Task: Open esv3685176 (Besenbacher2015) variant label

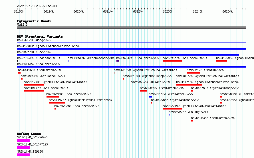Action: click(92, 58)
